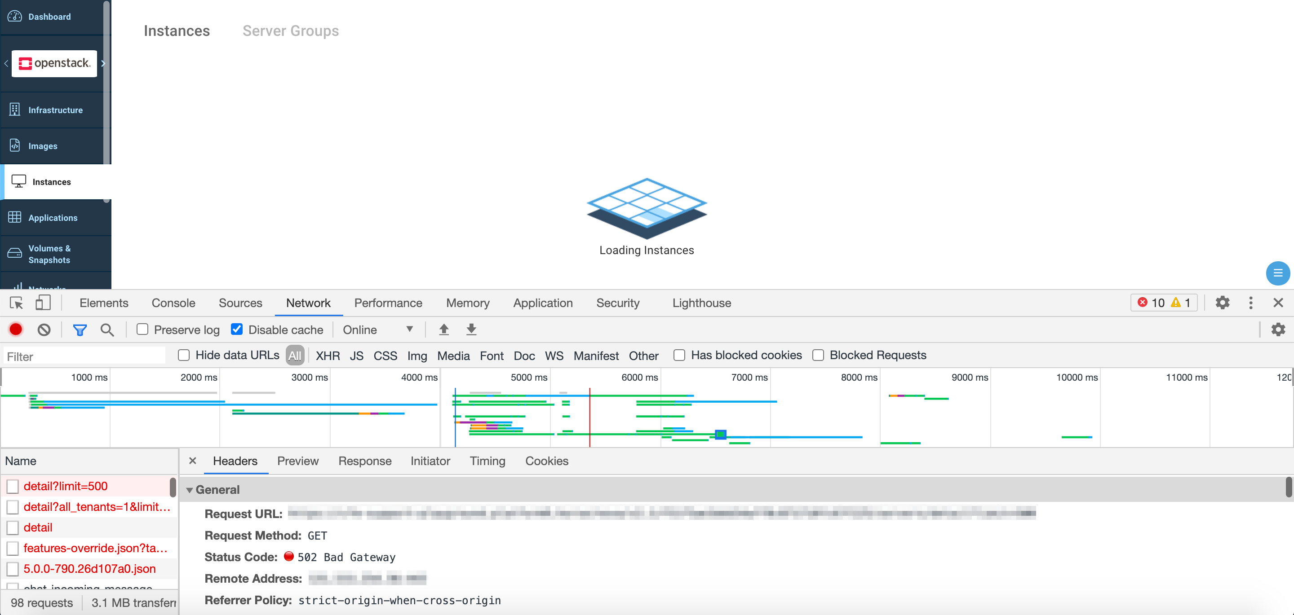Viewport: 1294px width, 615px height.
Task: Tick checkbox beside features-override.json request
Action: pos(13,548)
